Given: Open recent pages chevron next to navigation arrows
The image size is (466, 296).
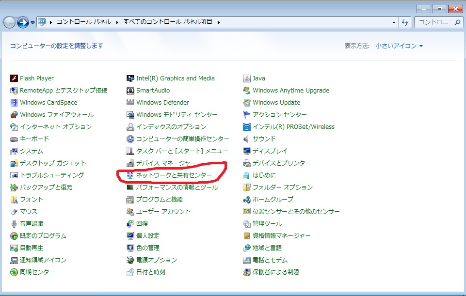Looking at the screenshot, I should pos(32,22).
